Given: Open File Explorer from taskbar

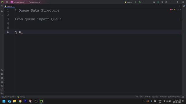Looking at the screenshot, I should 15,101.
